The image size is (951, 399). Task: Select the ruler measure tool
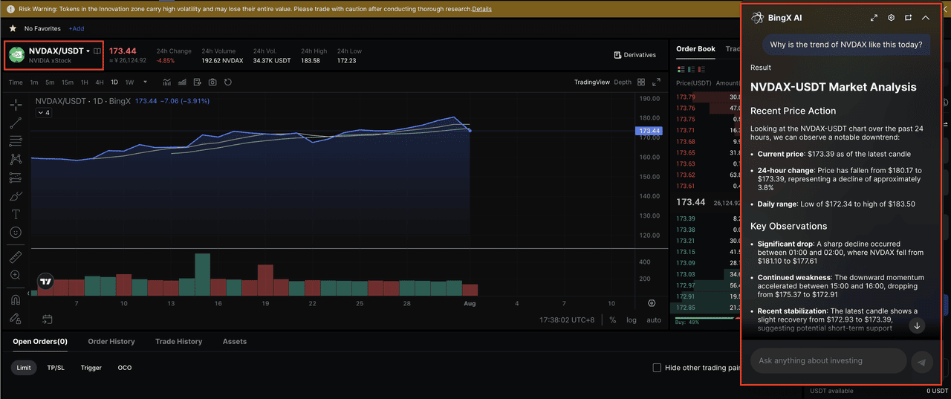16,257
